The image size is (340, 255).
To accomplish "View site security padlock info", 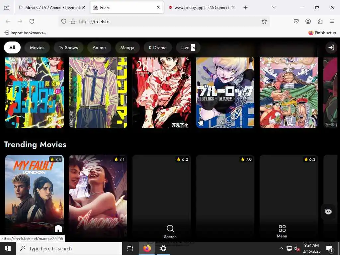I will click(x=73, y=21).
